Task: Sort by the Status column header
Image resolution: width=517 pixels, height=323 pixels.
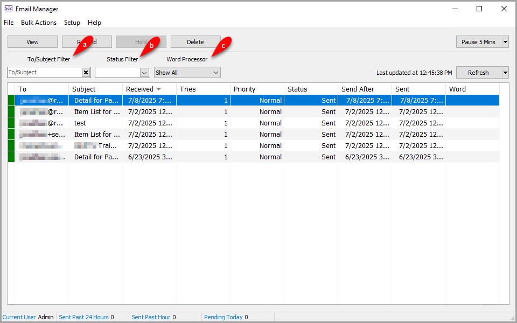Action: click(311, 89)
